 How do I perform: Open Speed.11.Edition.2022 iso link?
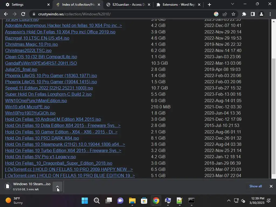point(49,88)
